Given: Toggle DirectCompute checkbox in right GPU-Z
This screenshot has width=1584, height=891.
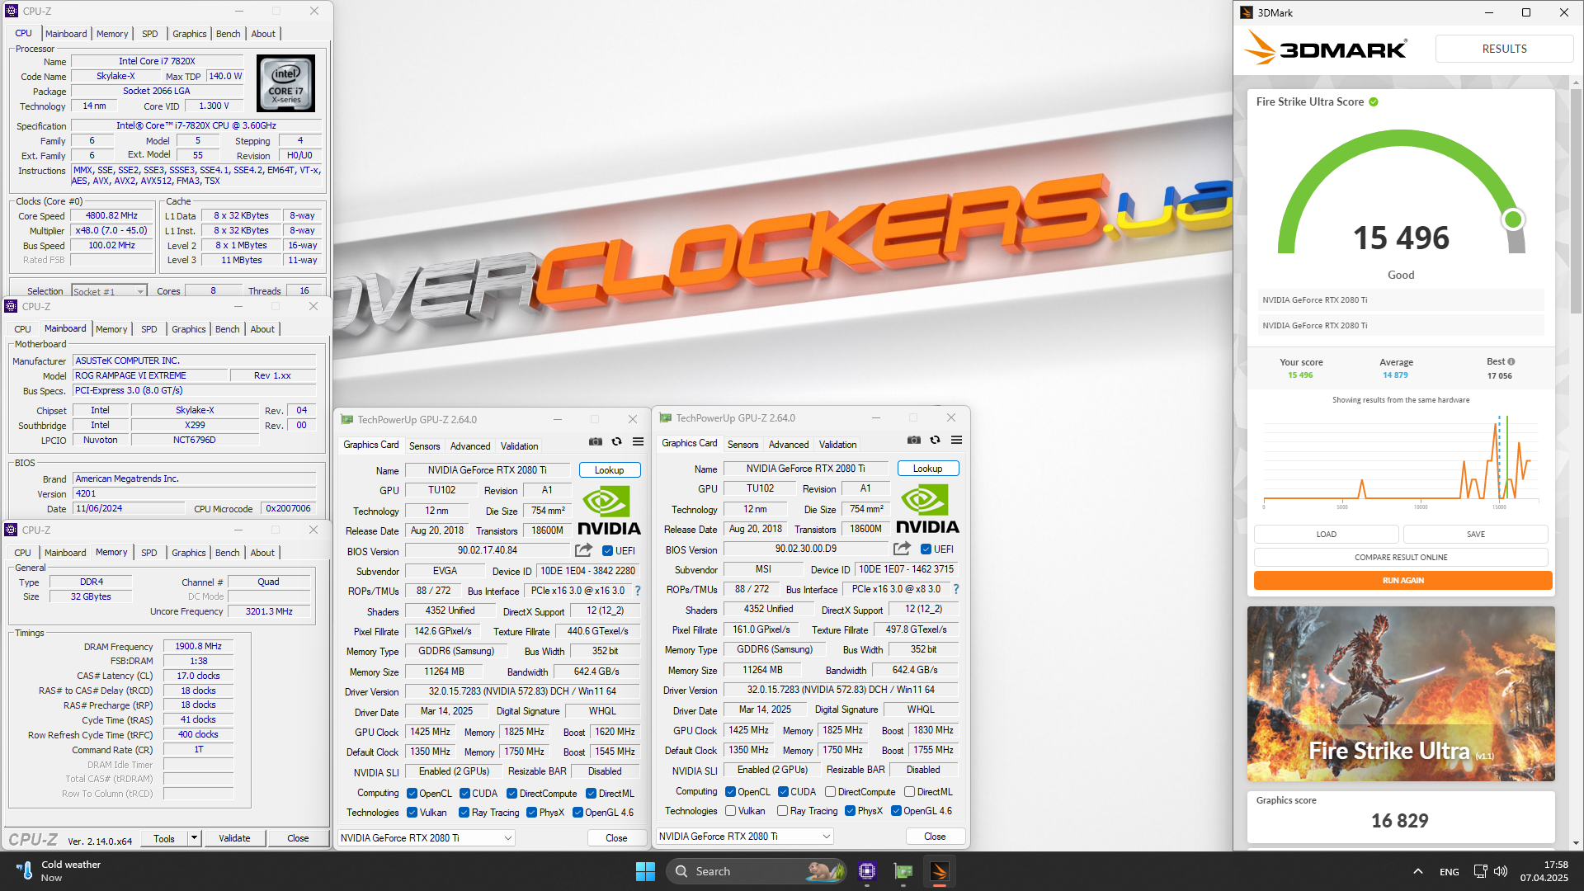Looking at the screenshot, I should 830,792.
